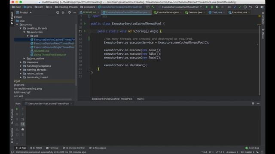Open the Ant Build side tool window

(263, 18)
